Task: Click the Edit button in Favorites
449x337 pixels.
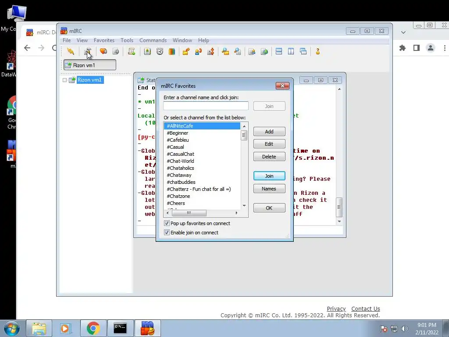Action: 269,144
